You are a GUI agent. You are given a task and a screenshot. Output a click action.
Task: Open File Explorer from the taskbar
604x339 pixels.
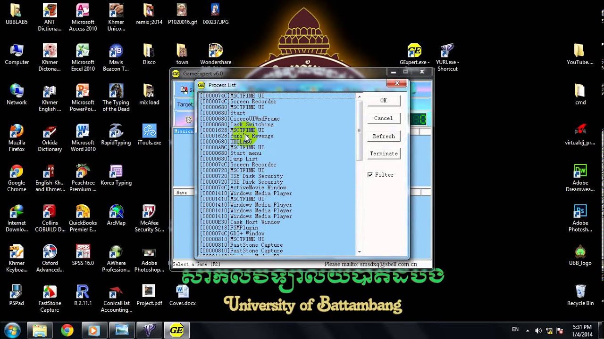(x=40, y=330)
